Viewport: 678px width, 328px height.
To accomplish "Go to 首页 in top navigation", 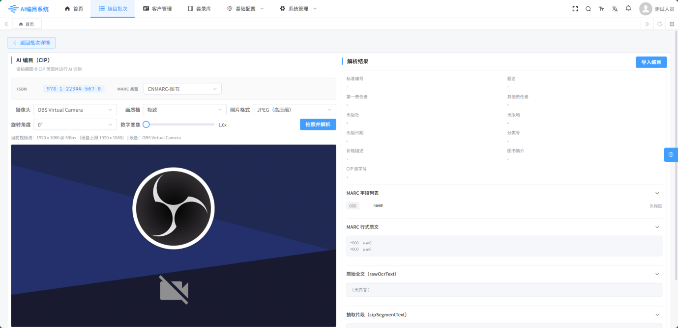I will (74, 9).
